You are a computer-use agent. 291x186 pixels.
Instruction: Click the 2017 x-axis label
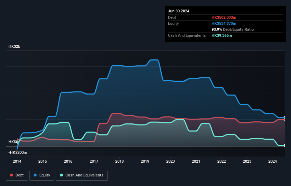click(94, 161)
